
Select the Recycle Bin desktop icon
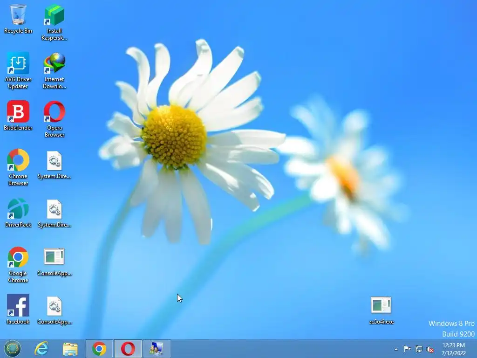click(18, 19)
